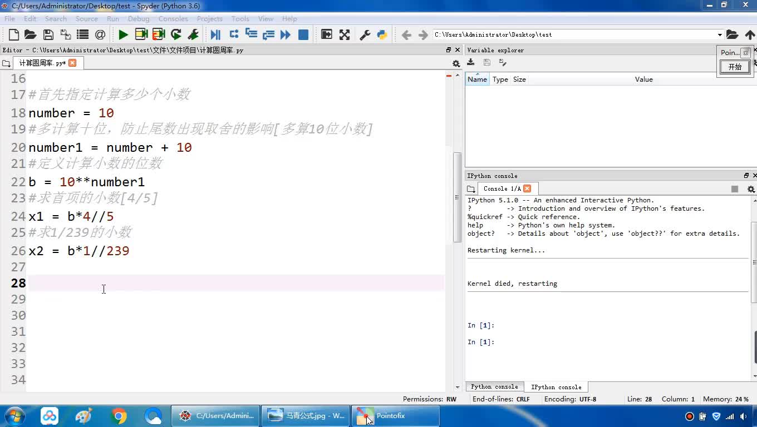The height and width of the screenshot is (427, 757).
Task: Click the 开始 button in Pointofix
Action: [735, 67]
